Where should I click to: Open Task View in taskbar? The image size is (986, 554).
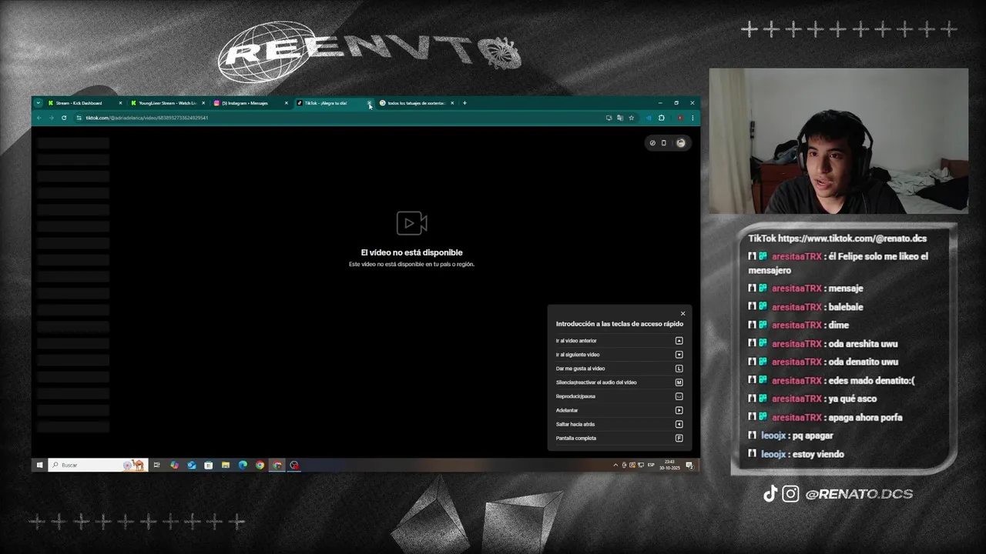(156, 465)
